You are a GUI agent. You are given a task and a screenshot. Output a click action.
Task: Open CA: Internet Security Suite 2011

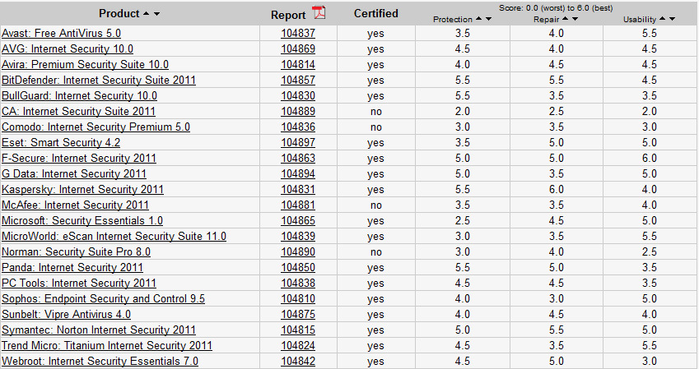point(78,111)
